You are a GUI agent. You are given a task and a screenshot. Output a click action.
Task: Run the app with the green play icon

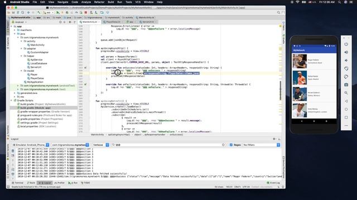click(x=58, y=12)
